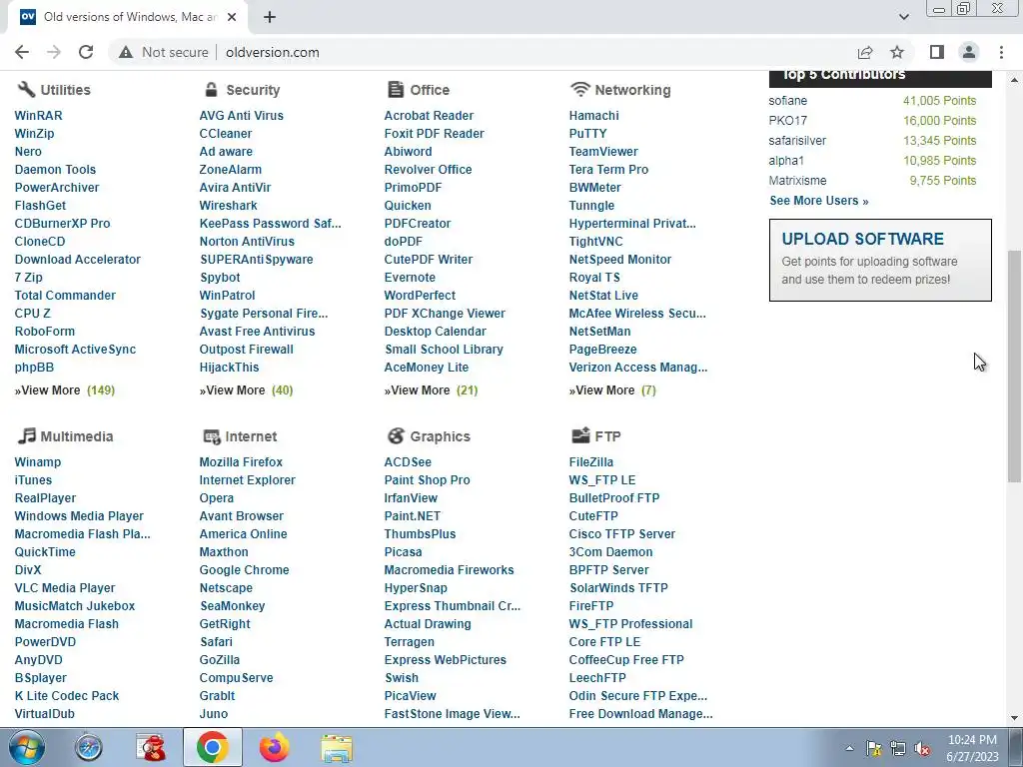The height and width of the screenshot is (767, 1023).
Task: Open contributor sofiane's profile
Action: pos(787,101)
